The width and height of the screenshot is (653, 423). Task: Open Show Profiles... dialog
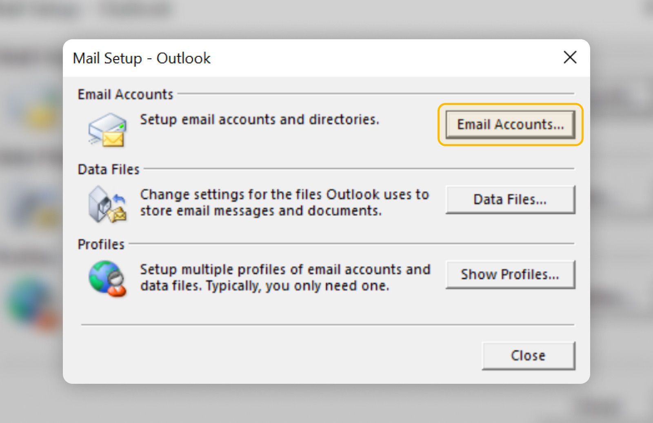[x=510, y=274]
